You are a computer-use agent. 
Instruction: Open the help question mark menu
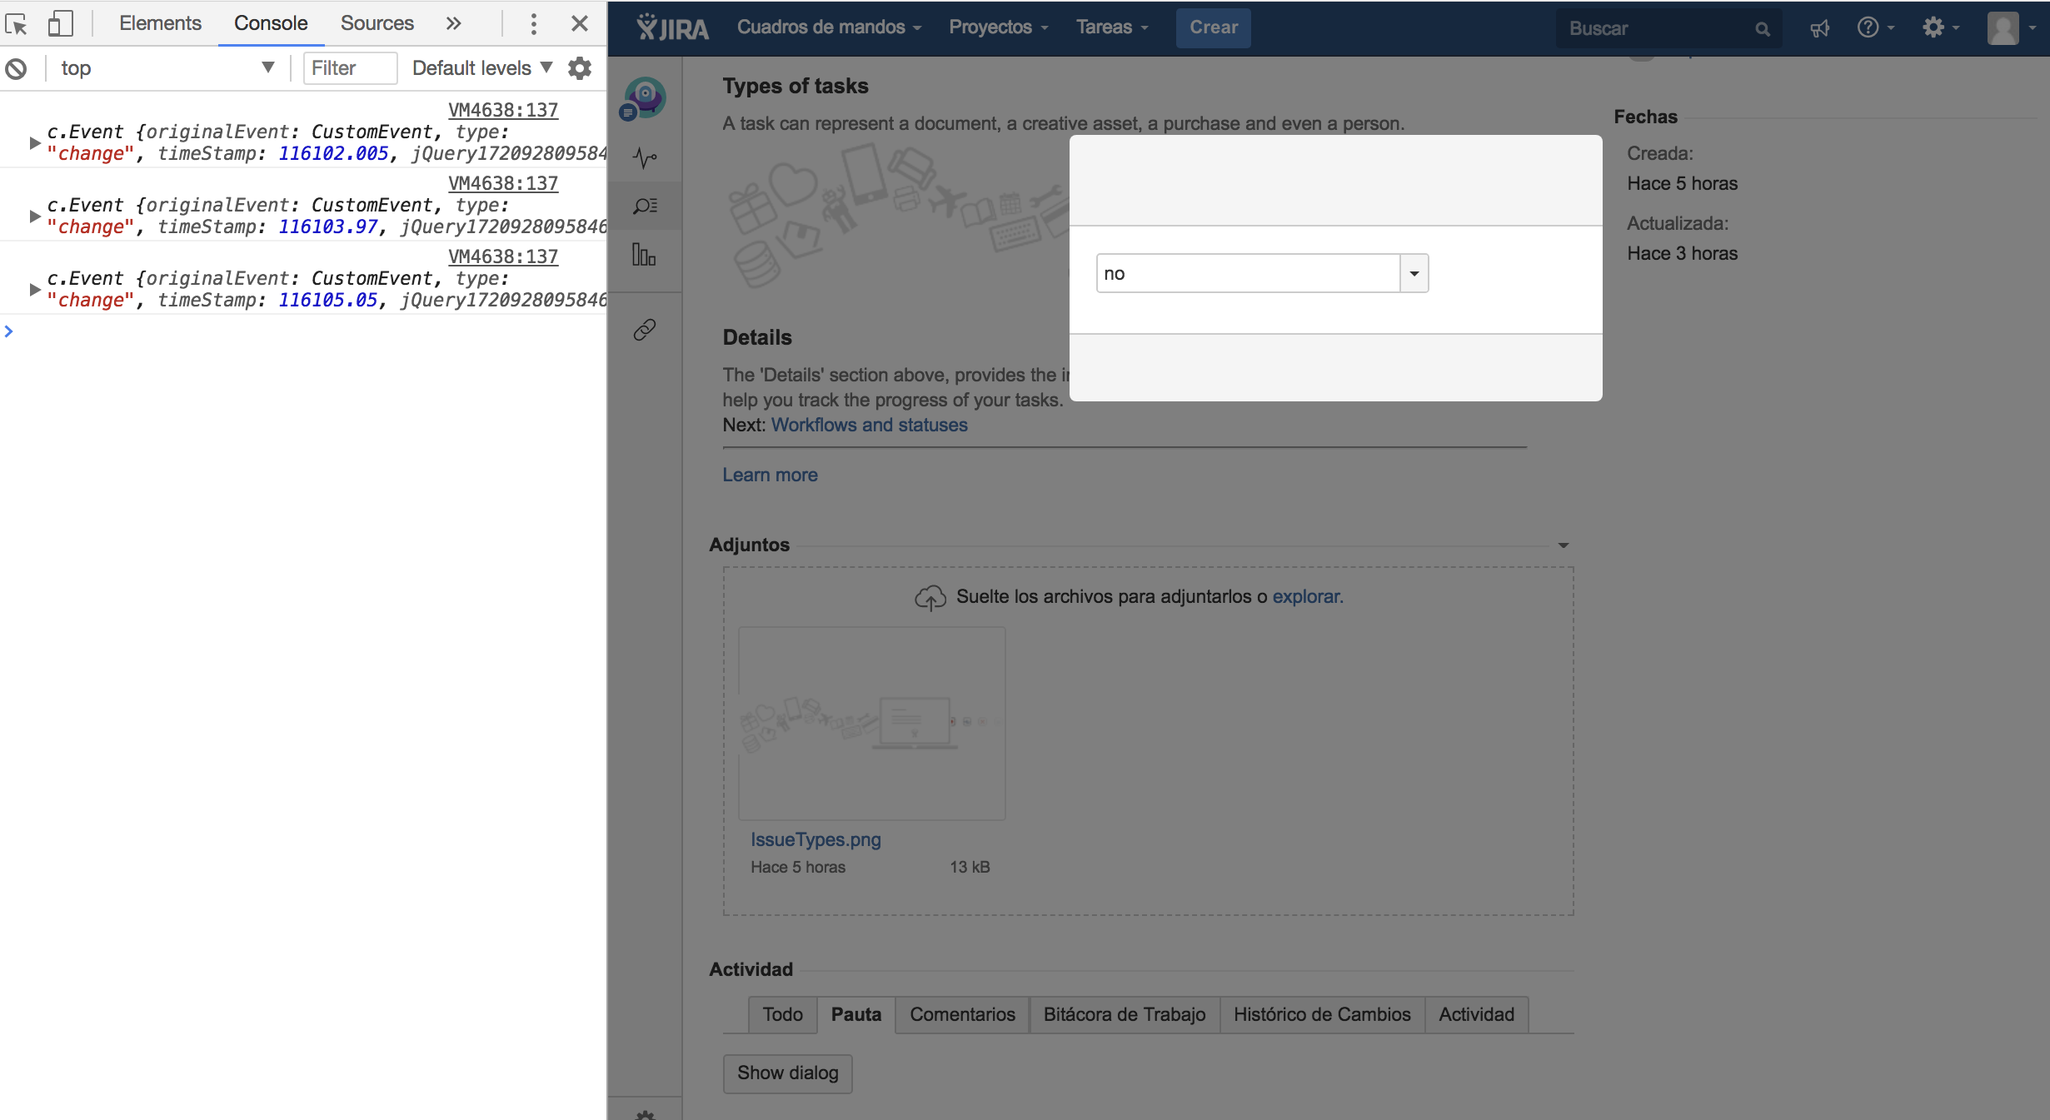click(x=1875, y=27)
